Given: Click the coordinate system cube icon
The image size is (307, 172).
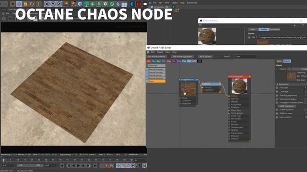Looking at the screenshot, I should coord(66,4).
